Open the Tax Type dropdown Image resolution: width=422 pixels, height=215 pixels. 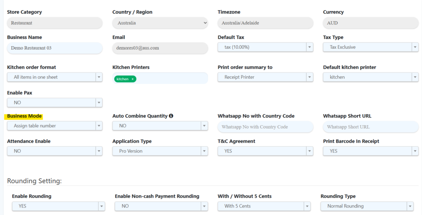[370, 47]
